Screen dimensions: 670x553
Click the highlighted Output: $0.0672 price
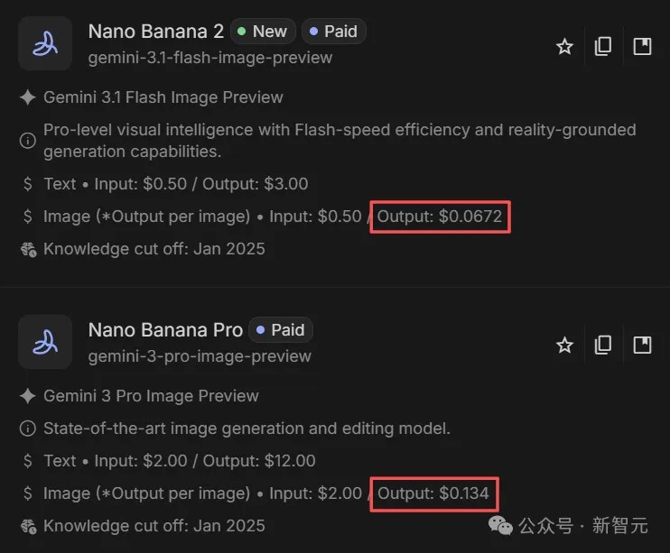pyautogui.click(x=440, y=217)
